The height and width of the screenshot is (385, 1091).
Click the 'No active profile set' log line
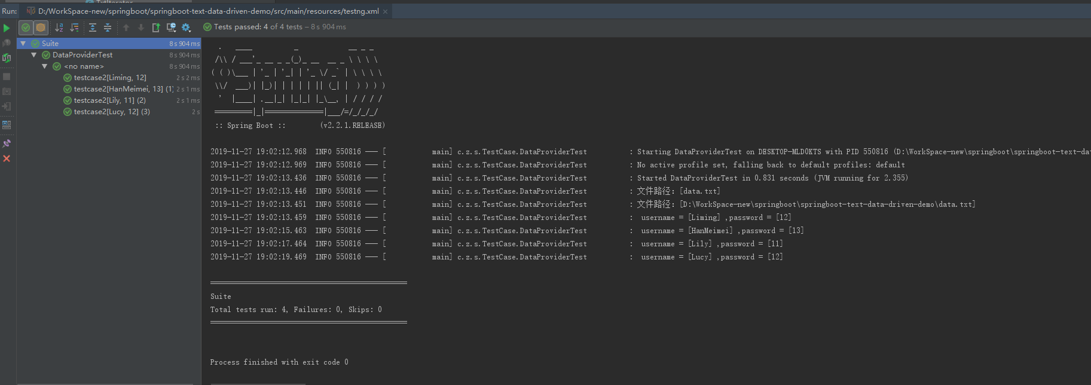558,165
